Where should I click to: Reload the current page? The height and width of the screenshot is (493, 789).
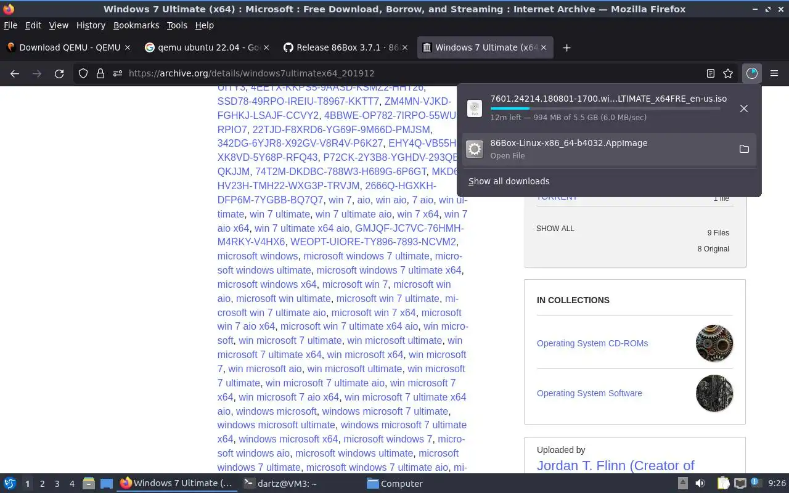click(x=59, y=73)
